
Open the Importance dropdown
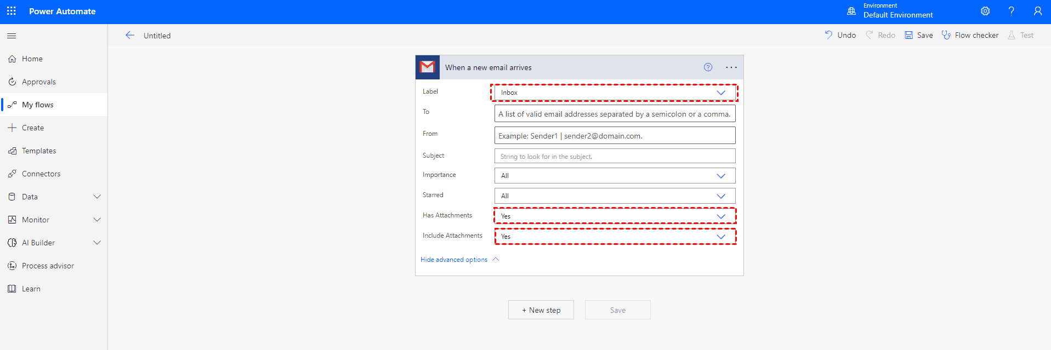615,176
